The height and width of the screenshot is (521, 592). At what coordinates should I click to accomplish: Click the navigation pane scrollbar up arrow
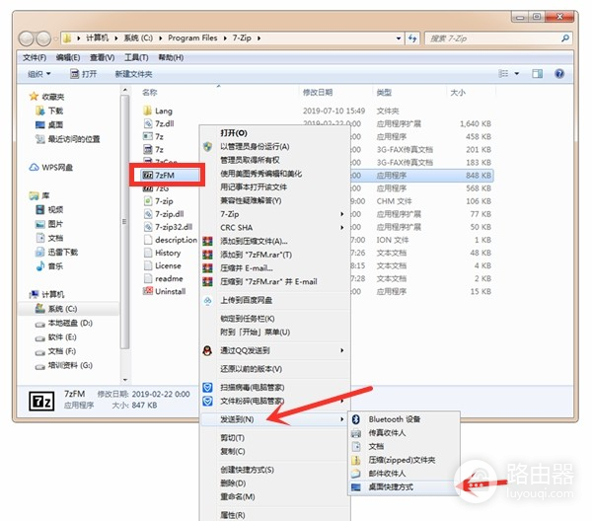click(125, 90)
